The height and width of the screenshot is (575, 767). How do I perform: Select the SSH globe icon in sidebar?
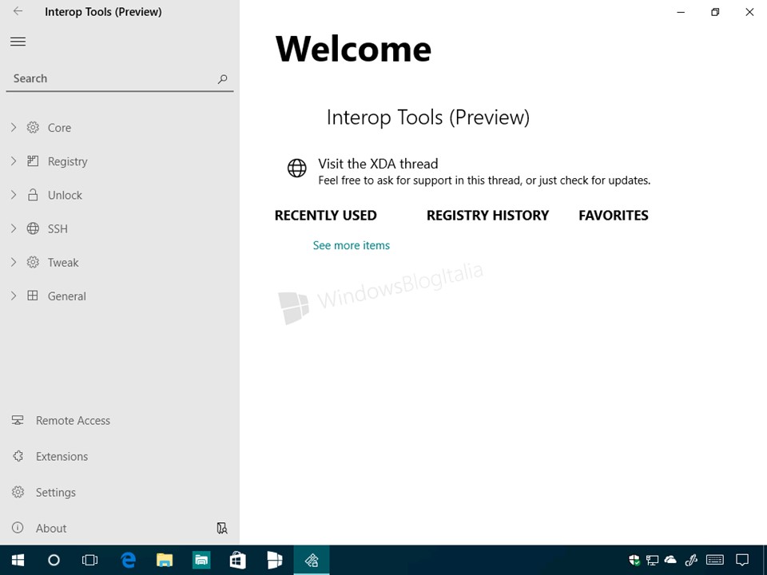click(x=33, y=228)
